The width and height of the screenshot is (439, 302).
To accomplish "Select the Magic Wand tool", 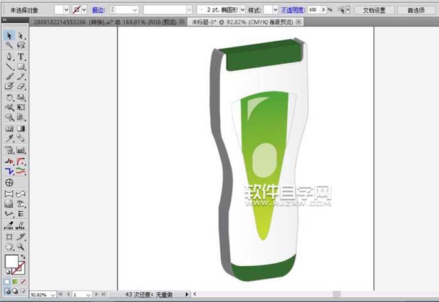I will tap(9, 46).
